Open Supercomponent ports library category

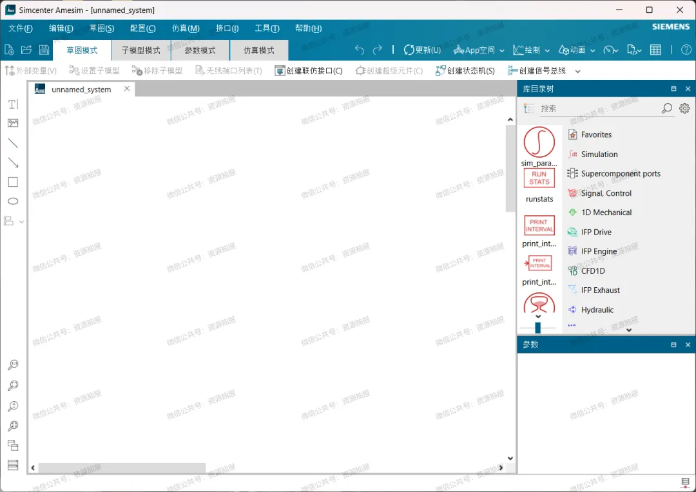pos(614,173)
